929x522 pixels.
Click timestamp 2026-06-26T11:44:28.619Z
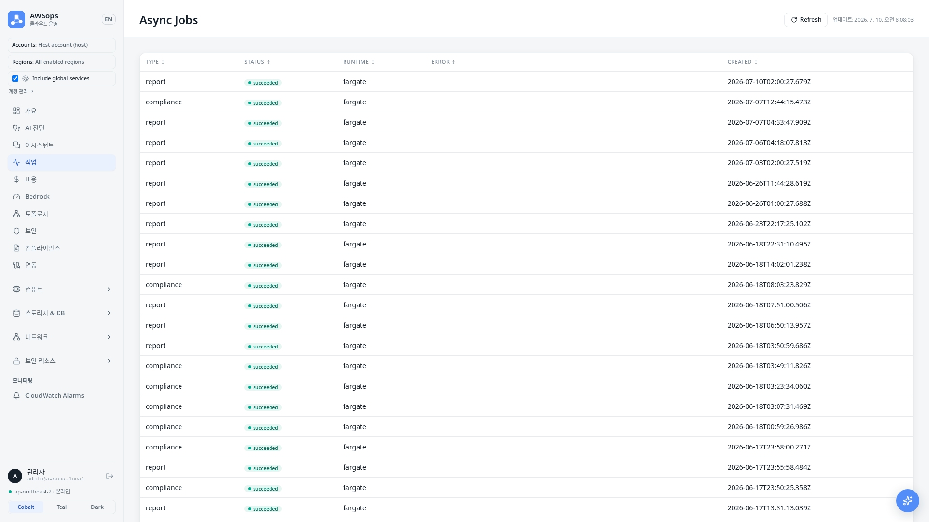(x=769, y=183)
